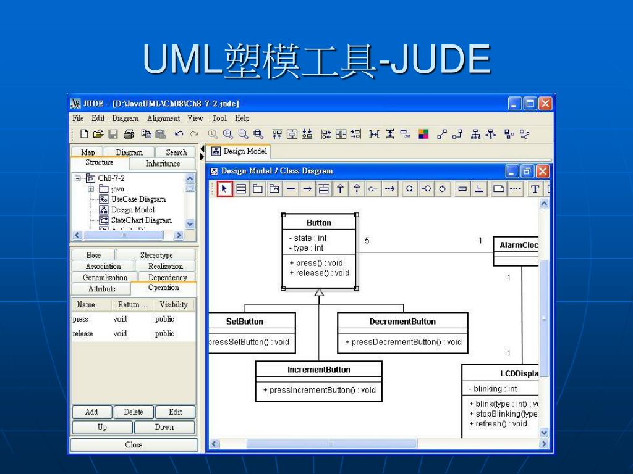Screen dimensions: 633x474
Task: Open the Stereotype property tab
Action: click(x=156, y=255)
